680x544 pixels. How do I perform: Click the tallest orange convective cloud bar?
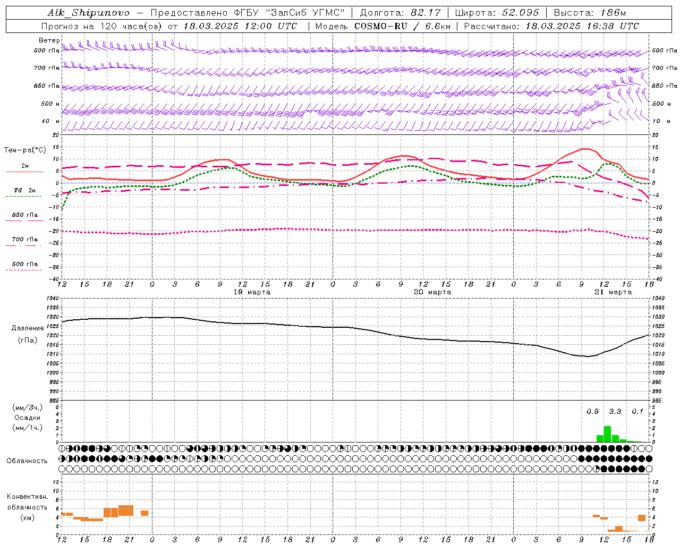126,511
